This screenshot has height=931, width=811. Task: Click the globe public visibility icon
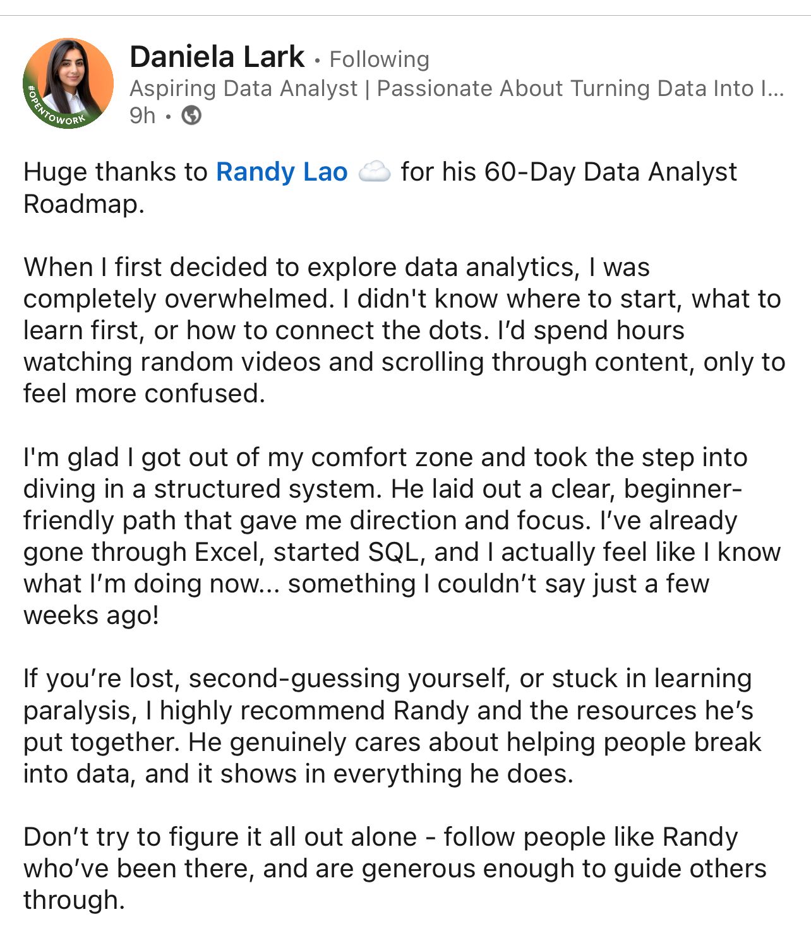point(191,116)
